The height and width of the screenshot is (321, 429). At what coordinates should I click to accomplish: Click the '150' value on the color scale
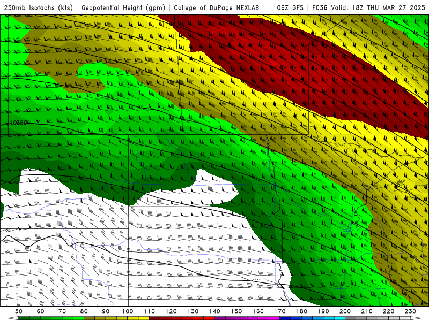[236, 311]
